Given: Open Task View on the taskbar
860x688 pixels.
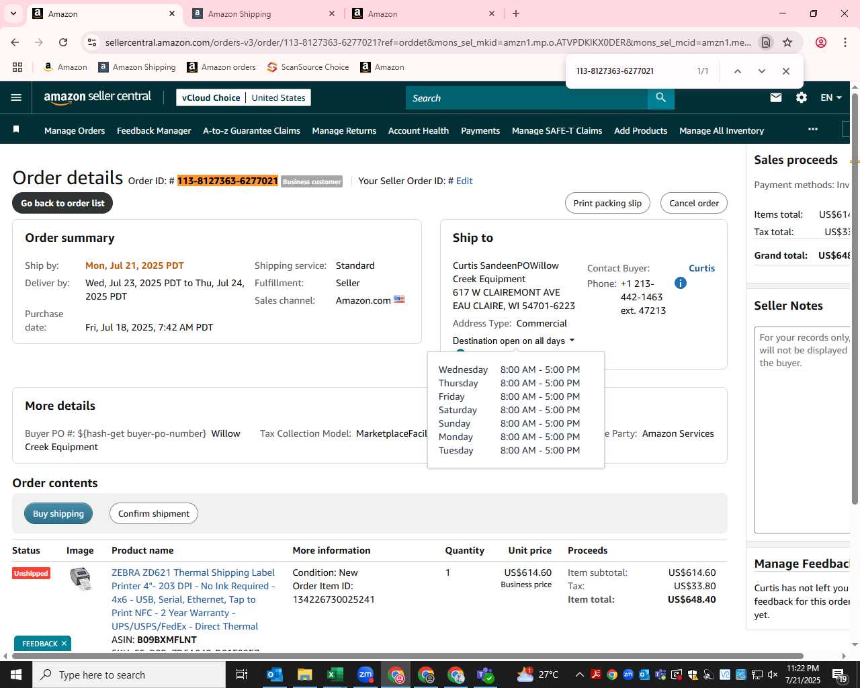Looking at the screenshot, I should pyautogui.click(x=242, y=675).
